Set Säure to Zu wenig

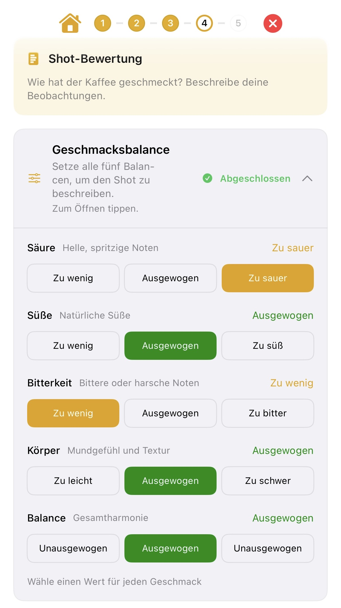click(73, 278)
